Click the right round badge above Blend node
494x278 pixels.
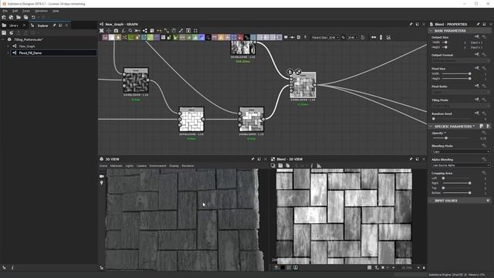(x=298, y=72)
